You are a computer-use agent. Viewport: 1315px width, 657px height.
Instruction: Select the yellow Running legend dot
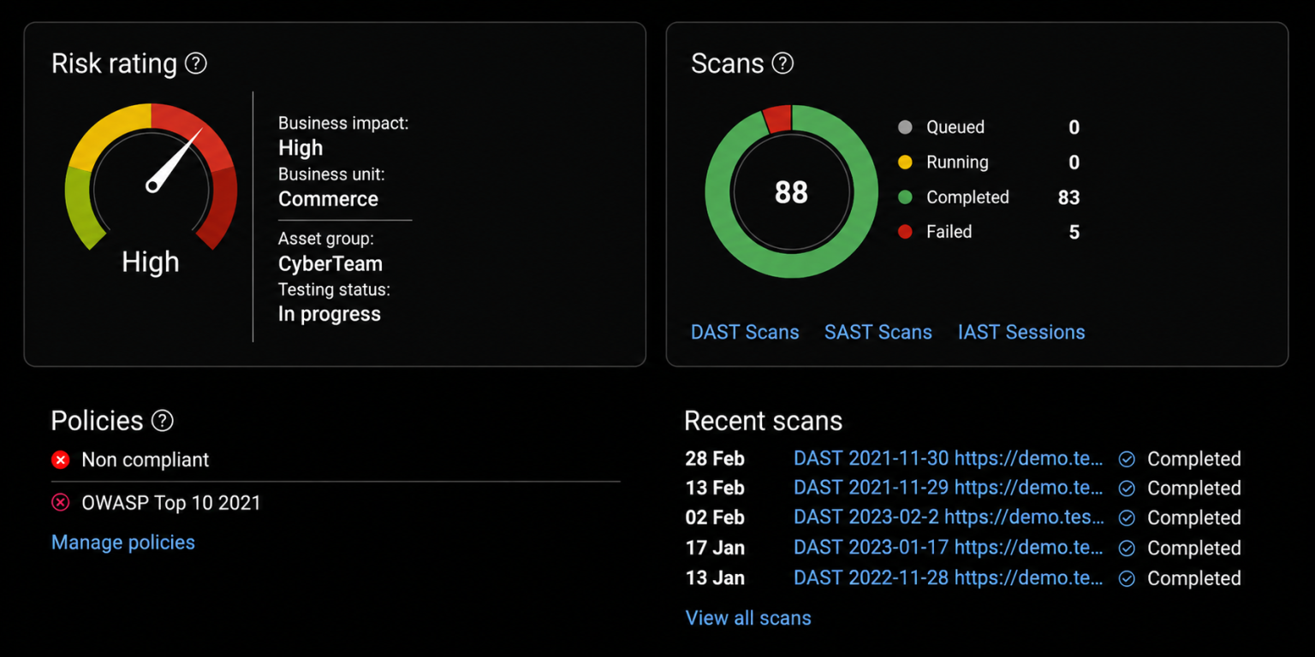pyautogui.click(x=905, y=163)
